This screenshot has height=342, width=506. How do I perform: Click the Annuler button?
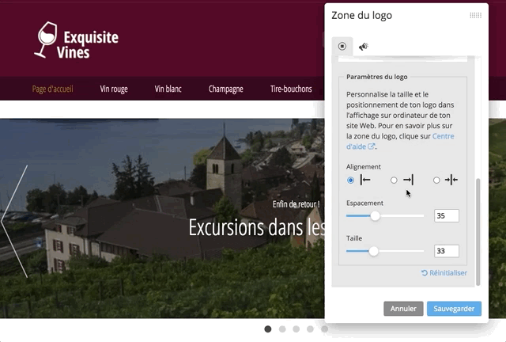403,309
